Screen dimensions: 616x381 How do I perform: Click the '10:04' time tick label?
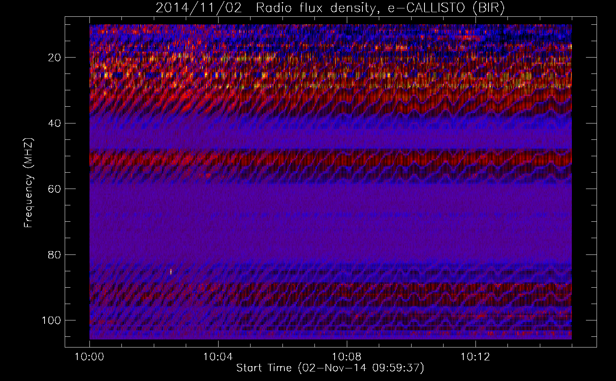tap(218, 357)
